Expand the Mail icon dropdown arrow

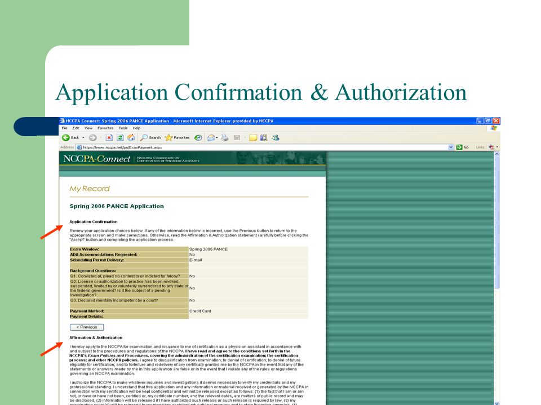point(217,138)
